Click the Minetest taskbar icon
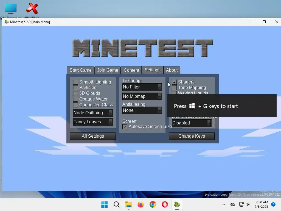The image size is (281, 211). tap(177, 204)
